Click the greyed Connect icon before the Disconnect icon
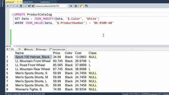Viewport: 169px width, 95px height. coord(26,6)
